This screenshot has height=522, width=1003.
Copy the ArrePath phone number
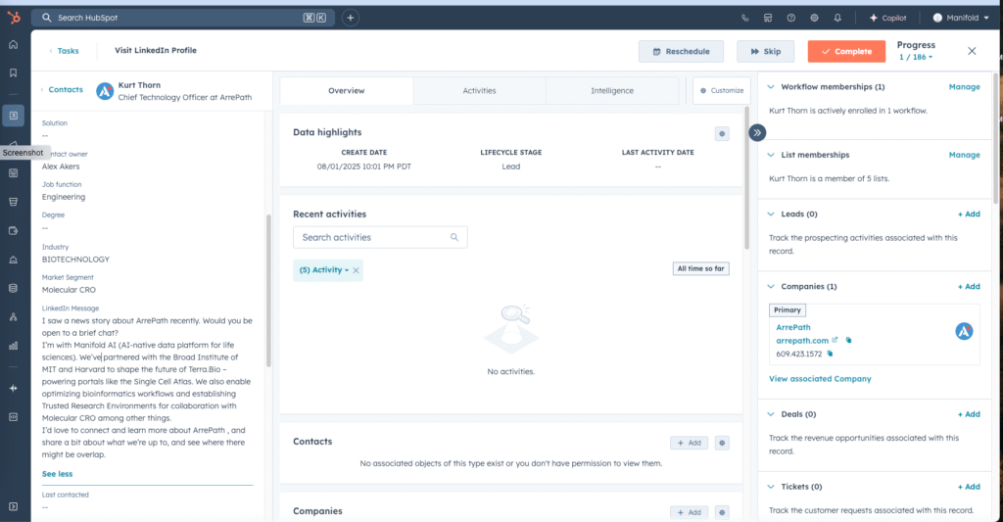point(830,354)
